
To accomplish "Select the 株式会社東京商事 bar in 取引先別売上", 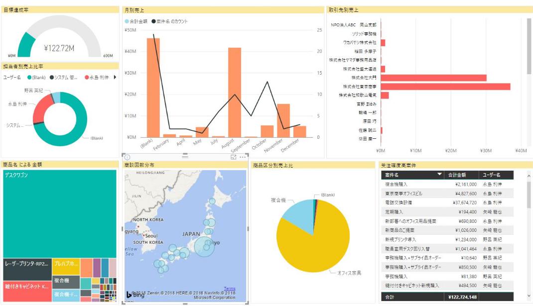I will coord(446,87).
